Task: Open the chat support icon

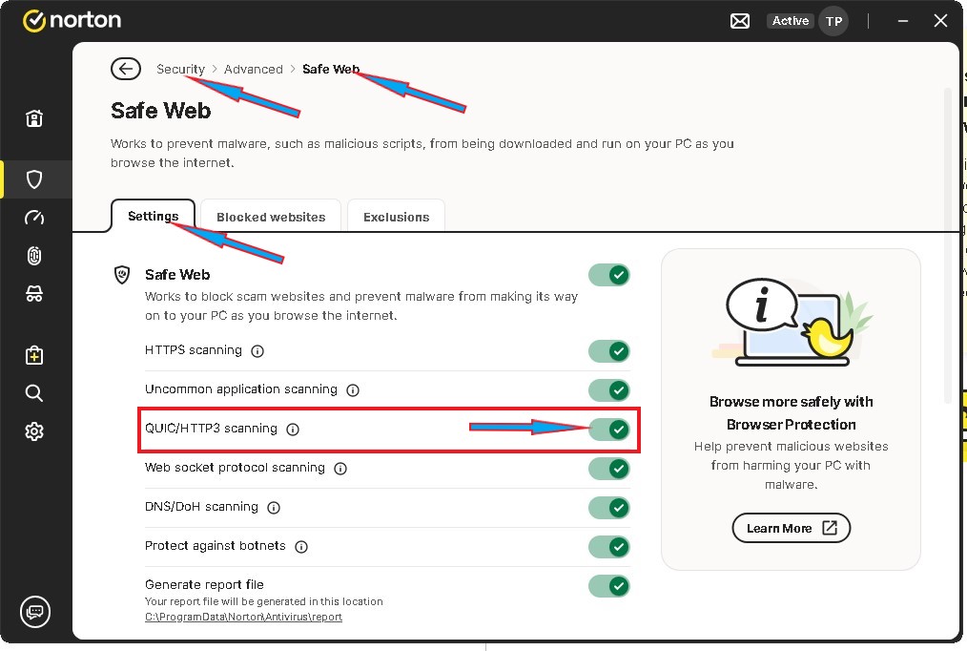Action: tap(35, 611)
